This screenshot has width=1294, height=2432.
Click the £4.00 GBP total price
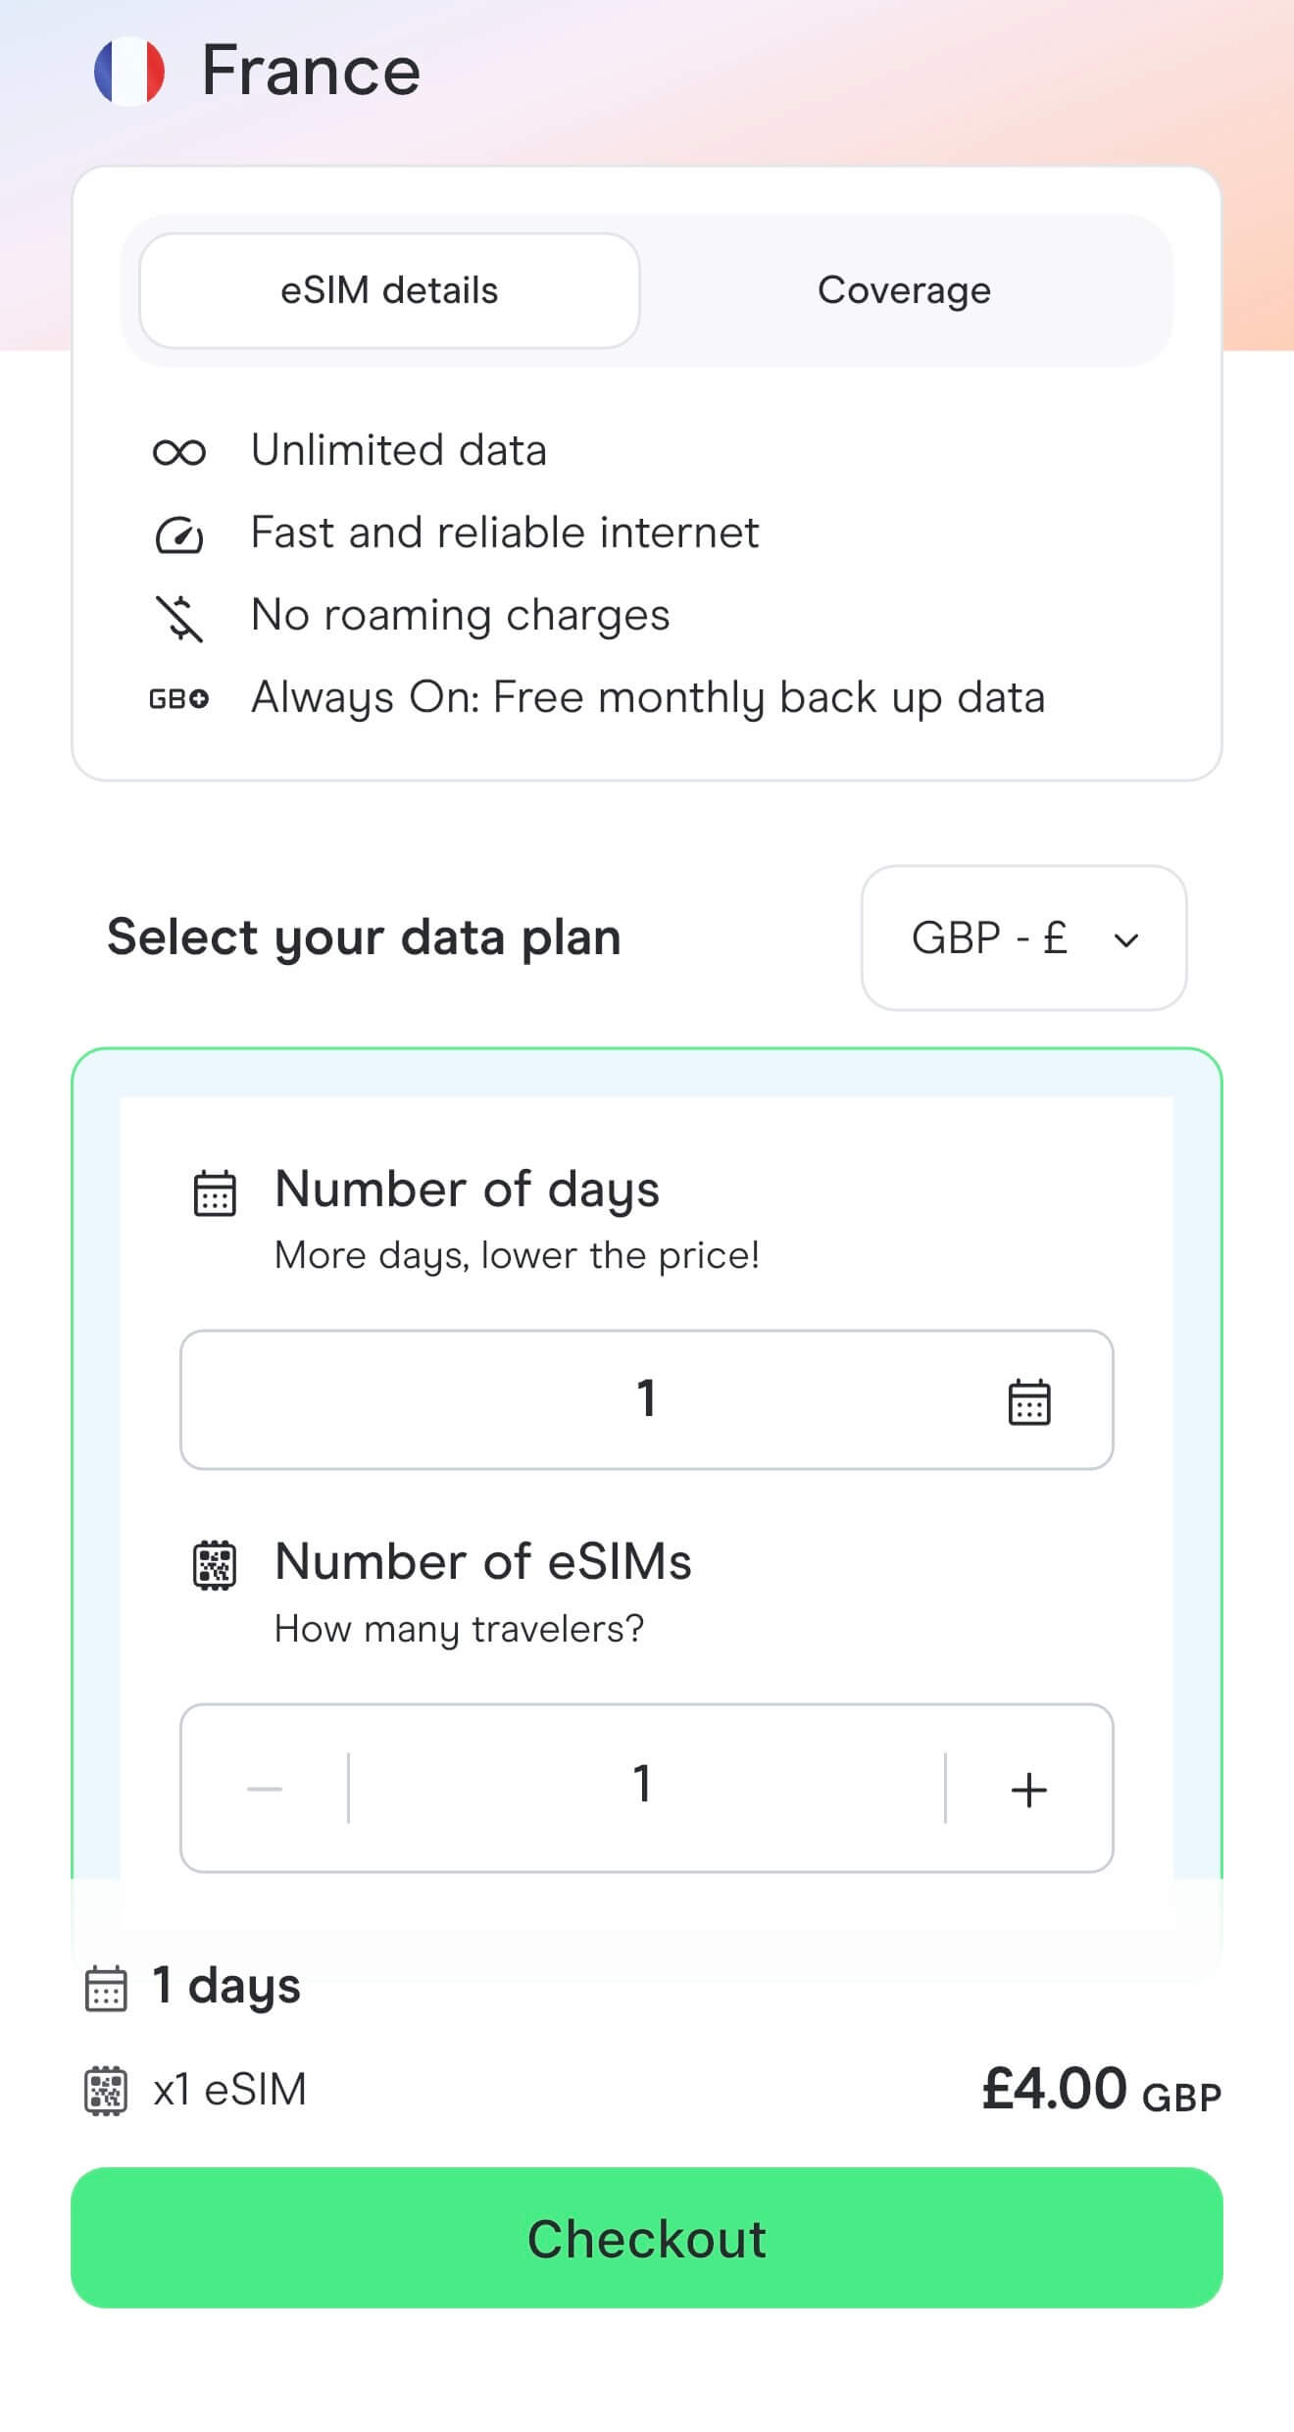coord(1102,2090)
